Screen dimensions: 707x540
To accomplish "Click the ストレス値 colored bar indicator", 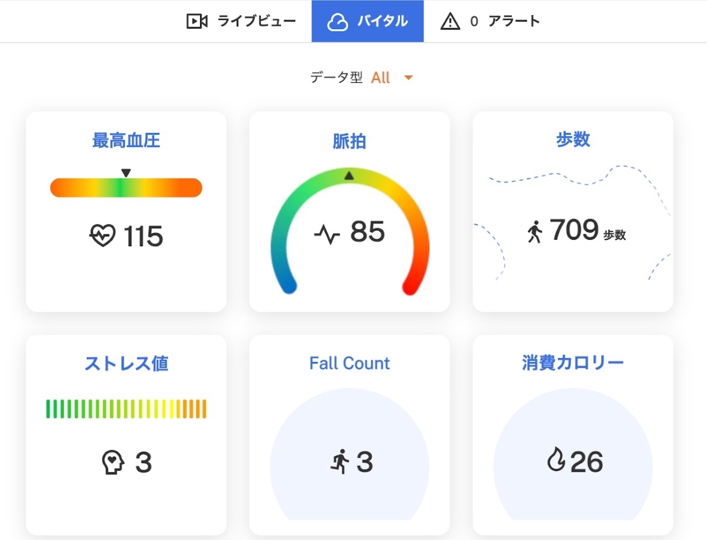I will pos(125,409).
